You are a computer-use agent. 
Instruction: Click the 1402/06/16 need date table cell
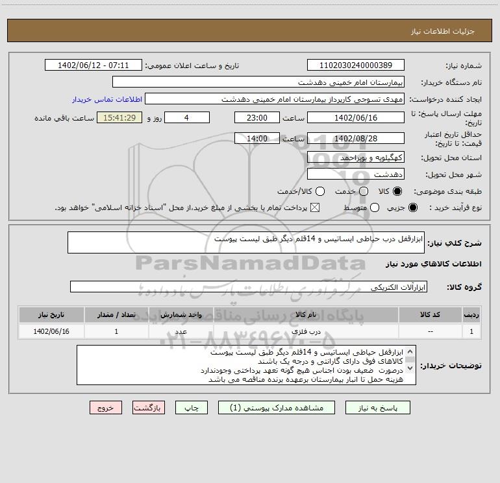pyautogui.click(x=51, y=331)
